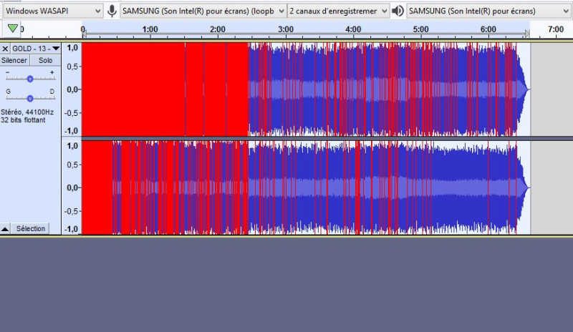Click the track gain slider knob
Image resolution: width=573 pixels, height=332 pixels.
tap(30, 79)
